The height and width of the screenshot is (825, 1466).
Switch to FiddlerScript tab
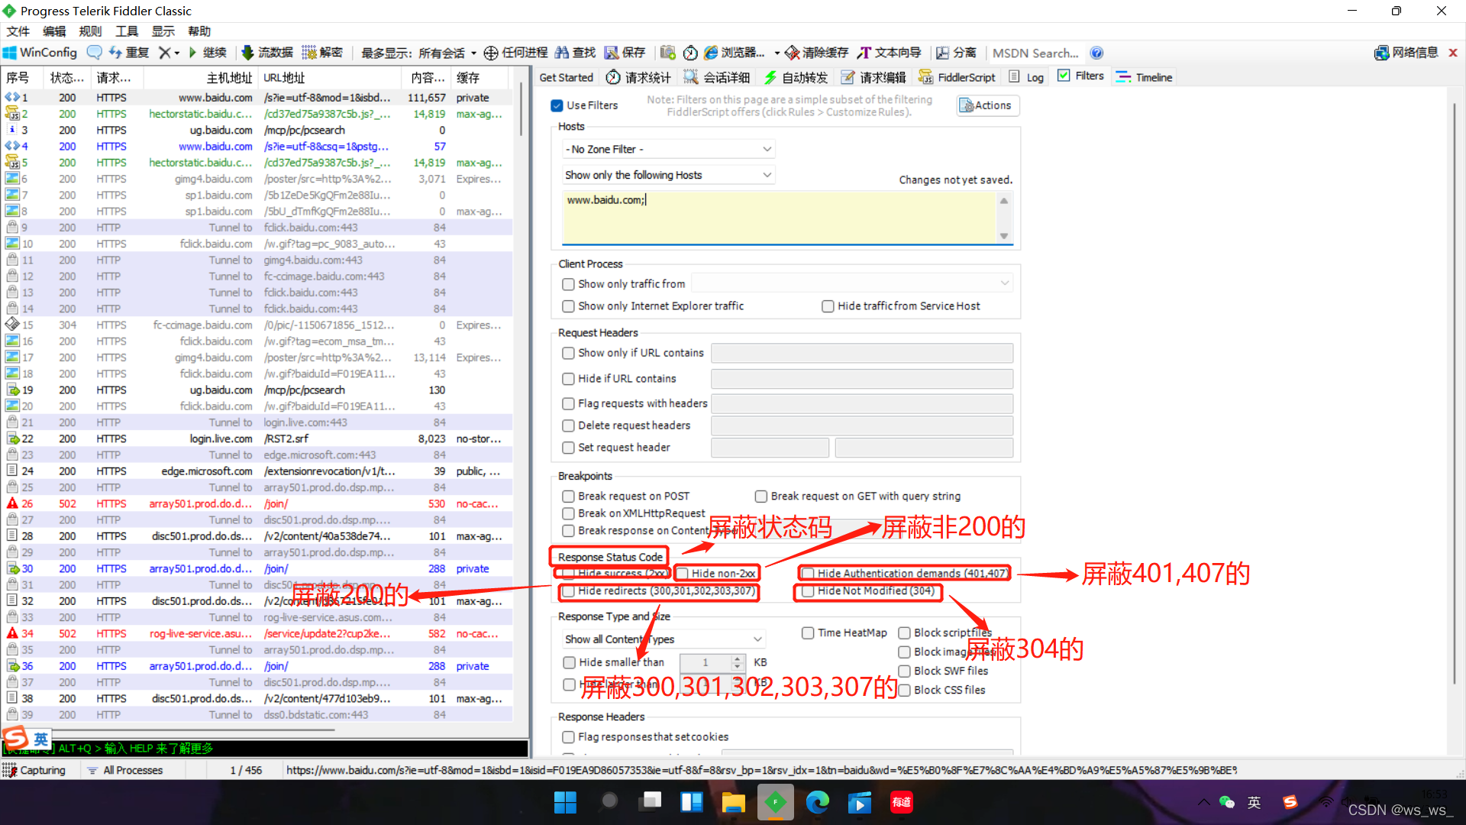(x=957, y=77)
